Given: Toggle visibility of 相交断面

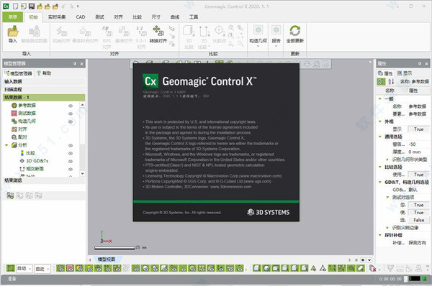Looking at the screenshot, I should tap(71, 169).
